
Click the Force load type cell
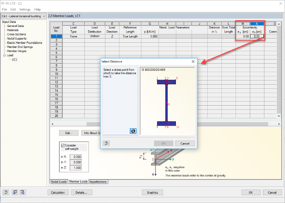(73, 36)
